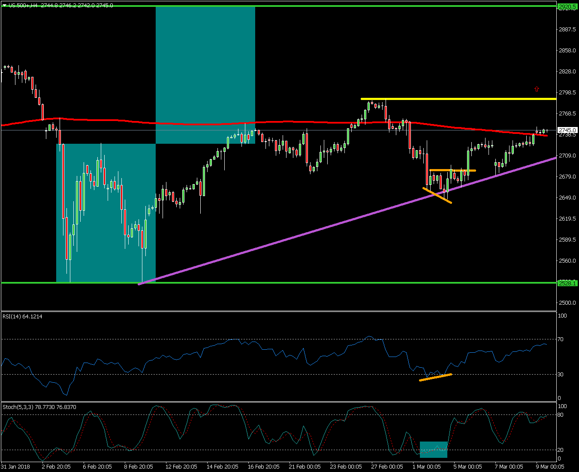Viewport: 579px width, 472px height.
Task: Click the RSI(14) indicator label
Action: tap(22, 317)
